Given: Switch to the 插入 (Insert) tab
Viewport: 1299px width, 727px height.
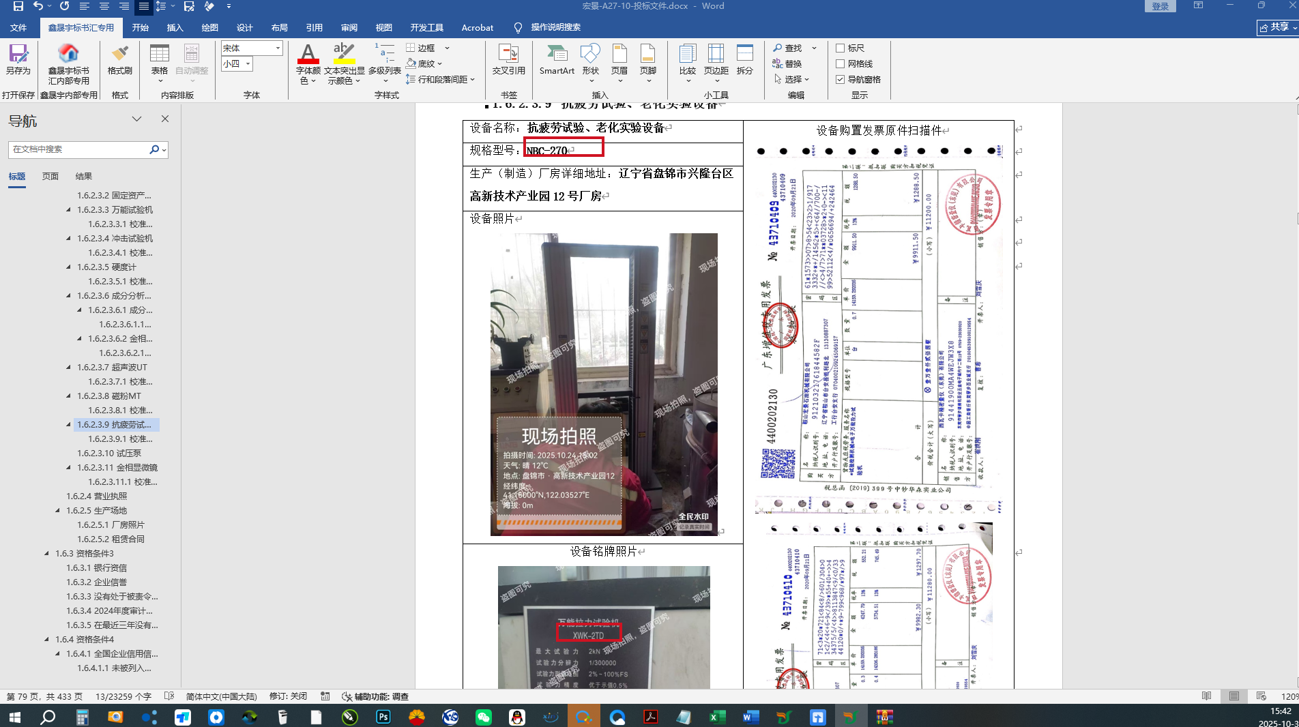Looking at the screenshot, I should (x=175, y=27).
